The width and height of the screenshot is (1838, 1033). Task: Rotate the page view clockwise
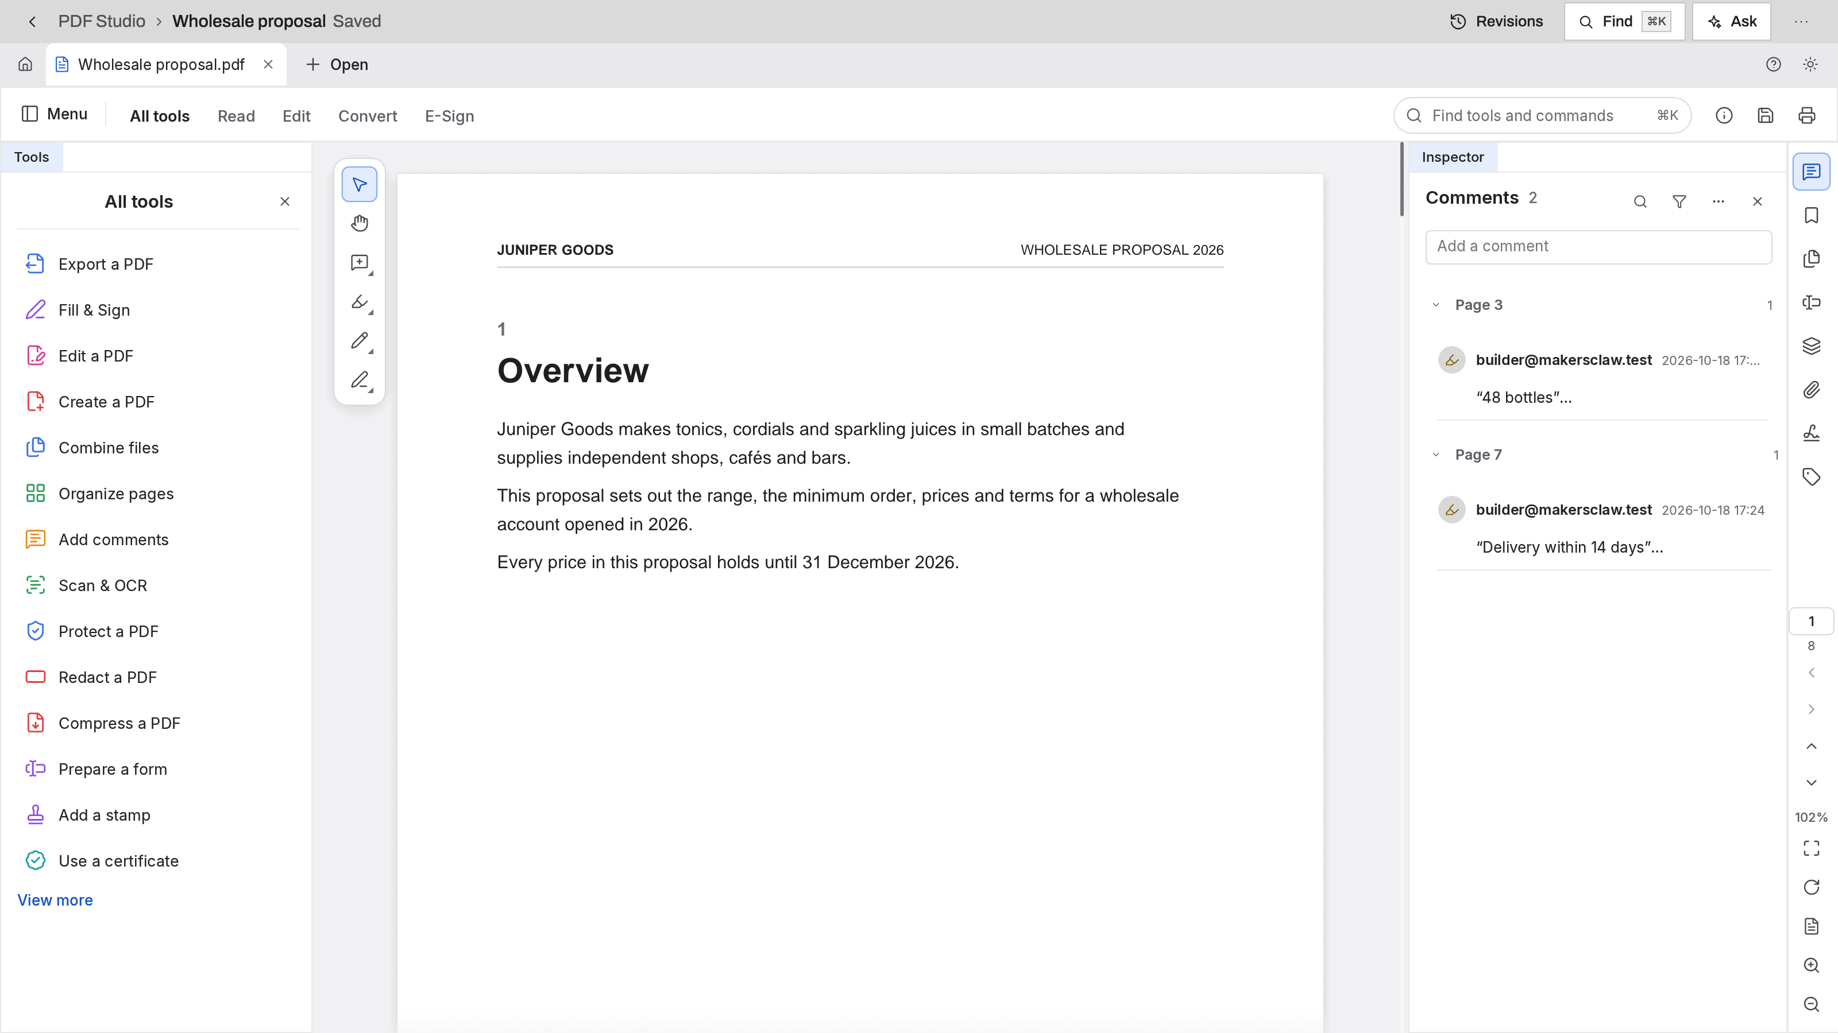pos(1811,887)
